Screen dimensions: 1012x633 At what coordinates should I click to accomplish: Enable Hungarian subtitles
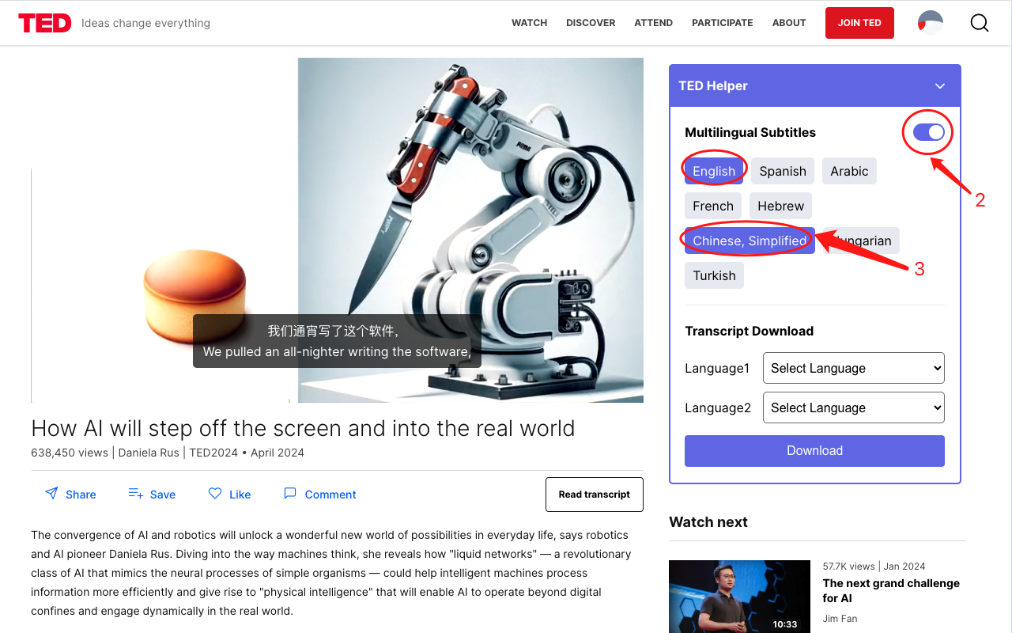coord(861,241)
